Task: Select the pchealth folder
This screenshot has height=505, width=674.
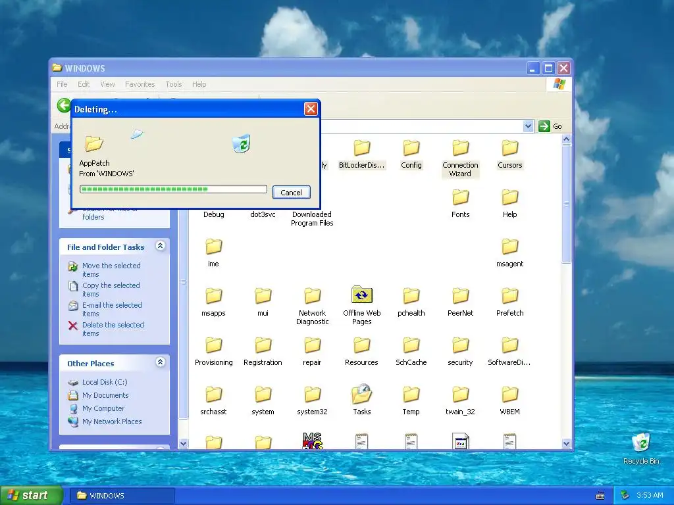Action: [x=411, y=302]
